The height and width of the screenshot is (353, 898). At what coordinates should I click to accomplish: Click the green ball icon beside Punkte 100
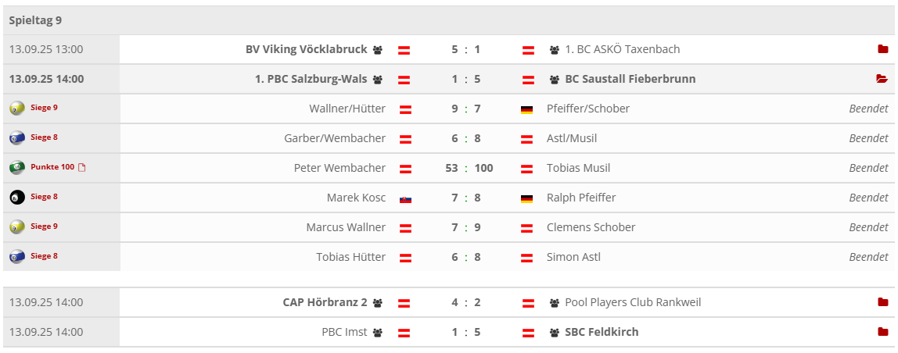17,168
